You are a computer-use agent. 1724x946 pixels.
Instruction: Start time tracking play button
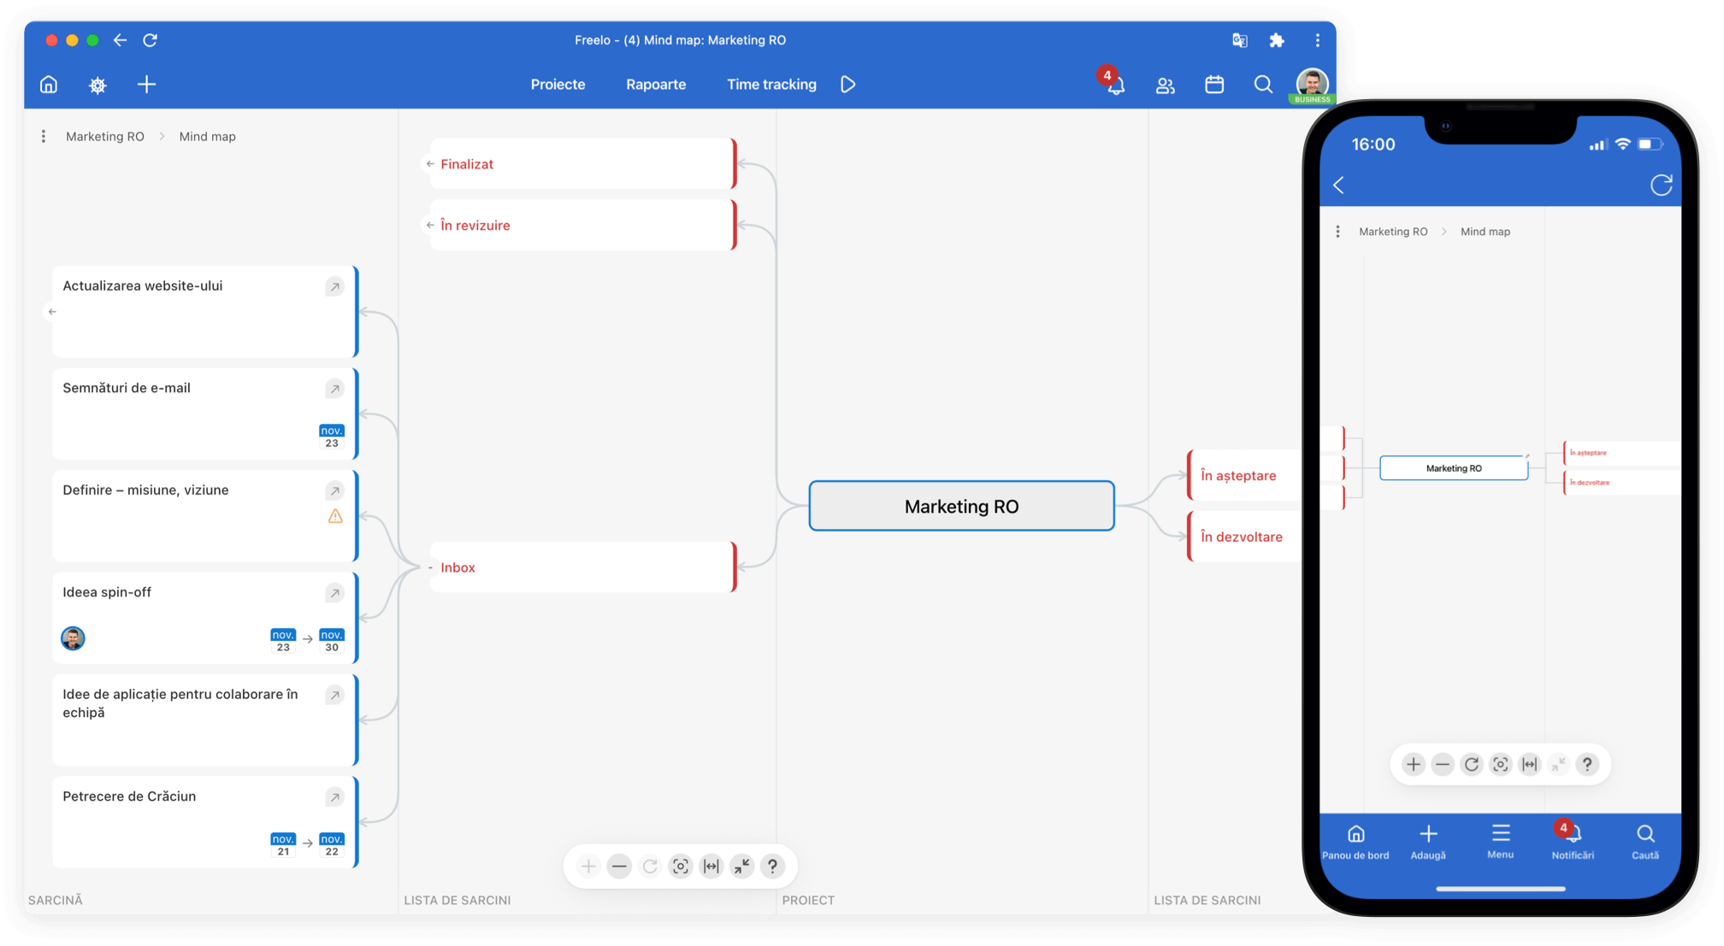(847, 85)
